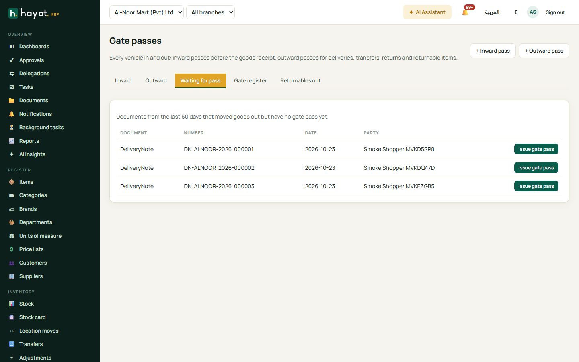579x362 pixels.
Task: Click party Smoke Shopper MVKD5SP8
Action: pos(399,149)
